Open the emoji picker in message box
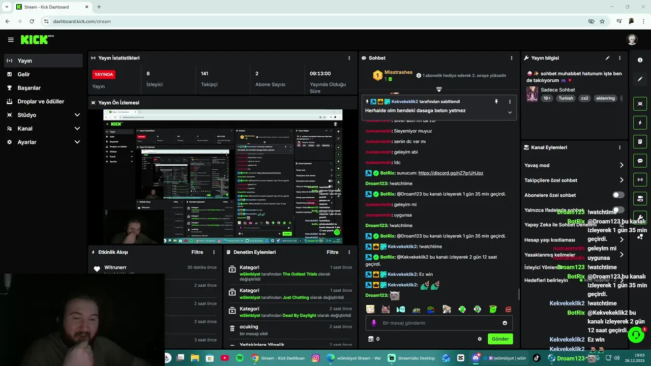Screen dimensions: 651x366 coord(505,323)
